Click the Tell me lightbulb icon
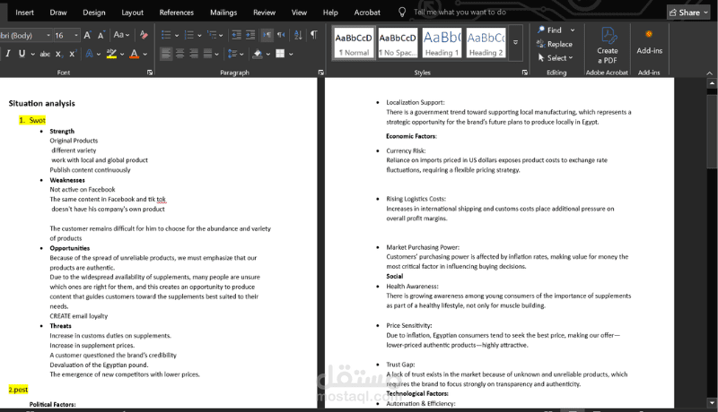Viewport: 718px width, 412px height. point(402,13)
